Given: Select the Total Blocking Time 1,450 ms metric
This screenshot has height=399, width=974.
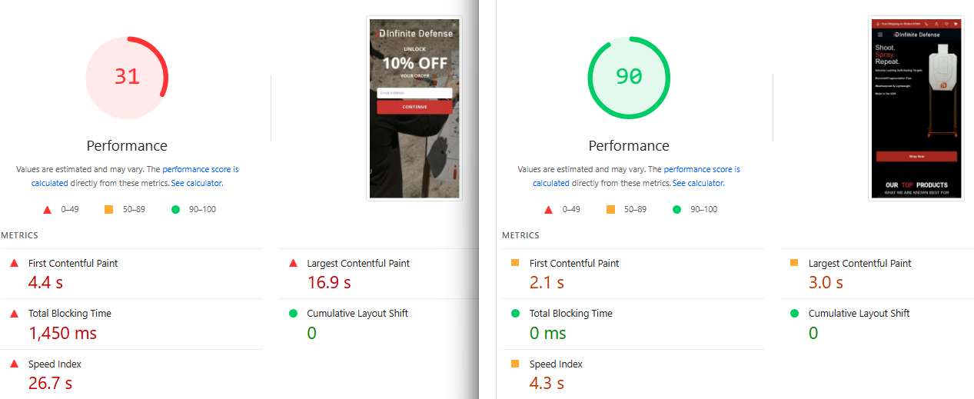Looking at the screenshot, I should [62, 333].
